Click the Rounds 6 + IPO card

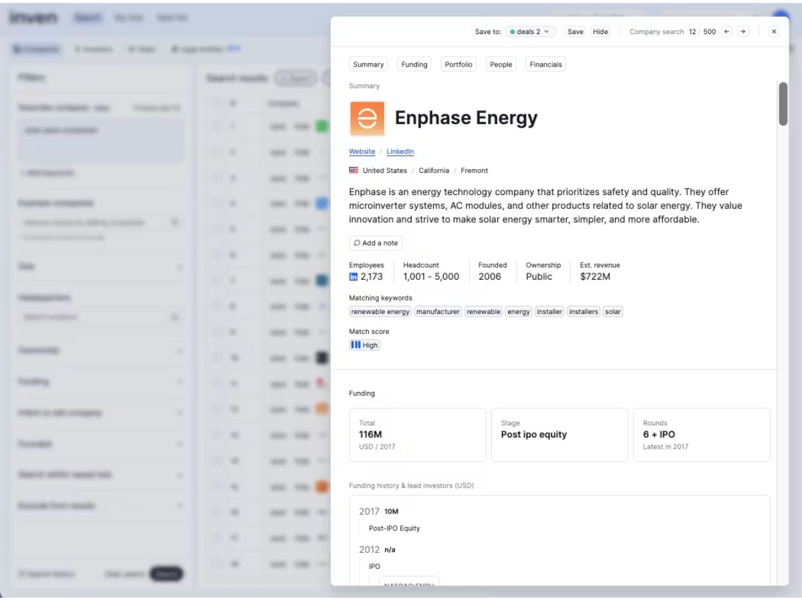pyautogui.click(x=702, y=435)
